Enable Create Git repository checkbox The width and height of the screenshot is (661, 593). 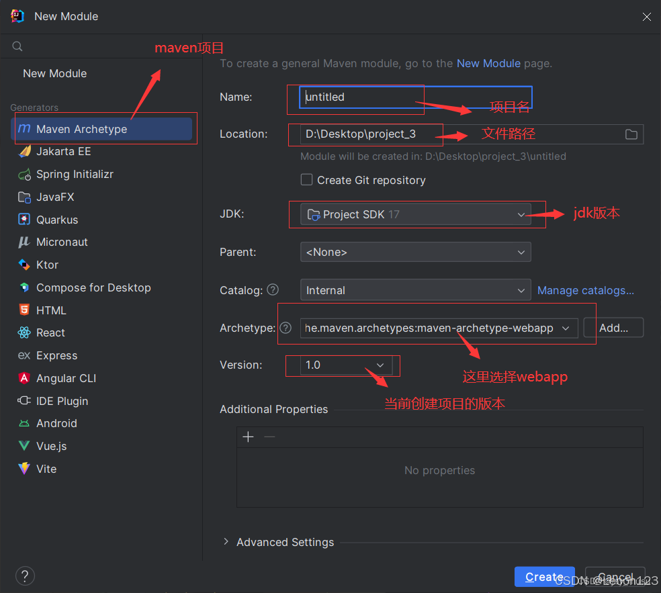(306, 180)
